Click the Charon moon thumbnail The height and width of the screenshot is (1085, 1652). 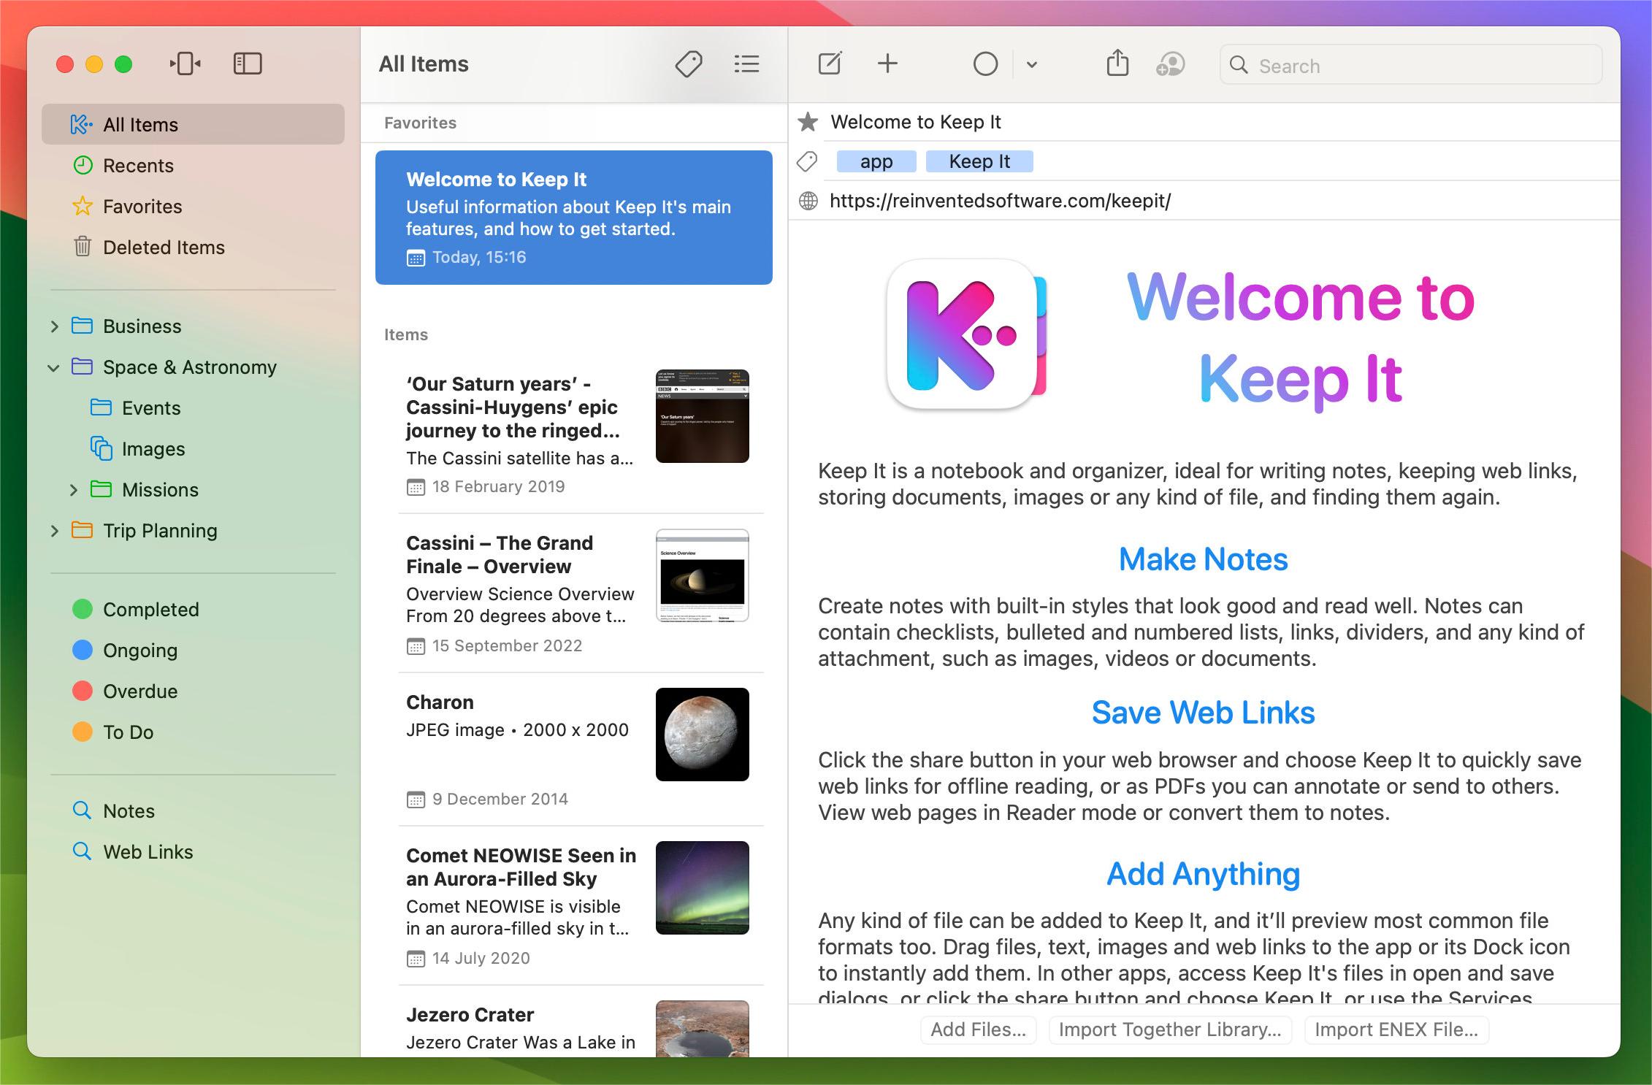[702, 735]
